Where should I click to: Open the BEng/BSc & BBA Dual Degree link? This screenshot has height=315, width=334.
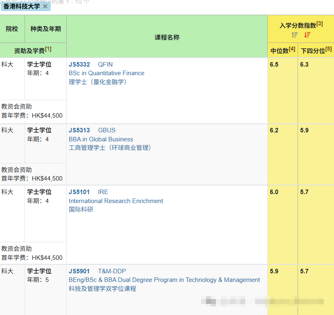point(164,280)
